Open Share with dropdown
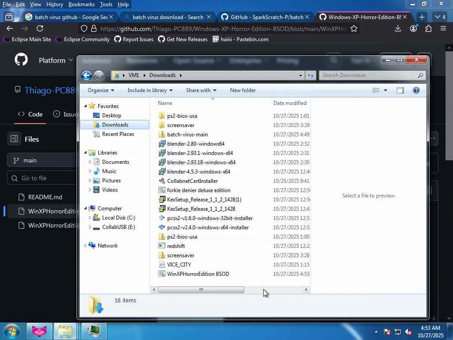The image size is (453, 340). [x=201, y=90]
